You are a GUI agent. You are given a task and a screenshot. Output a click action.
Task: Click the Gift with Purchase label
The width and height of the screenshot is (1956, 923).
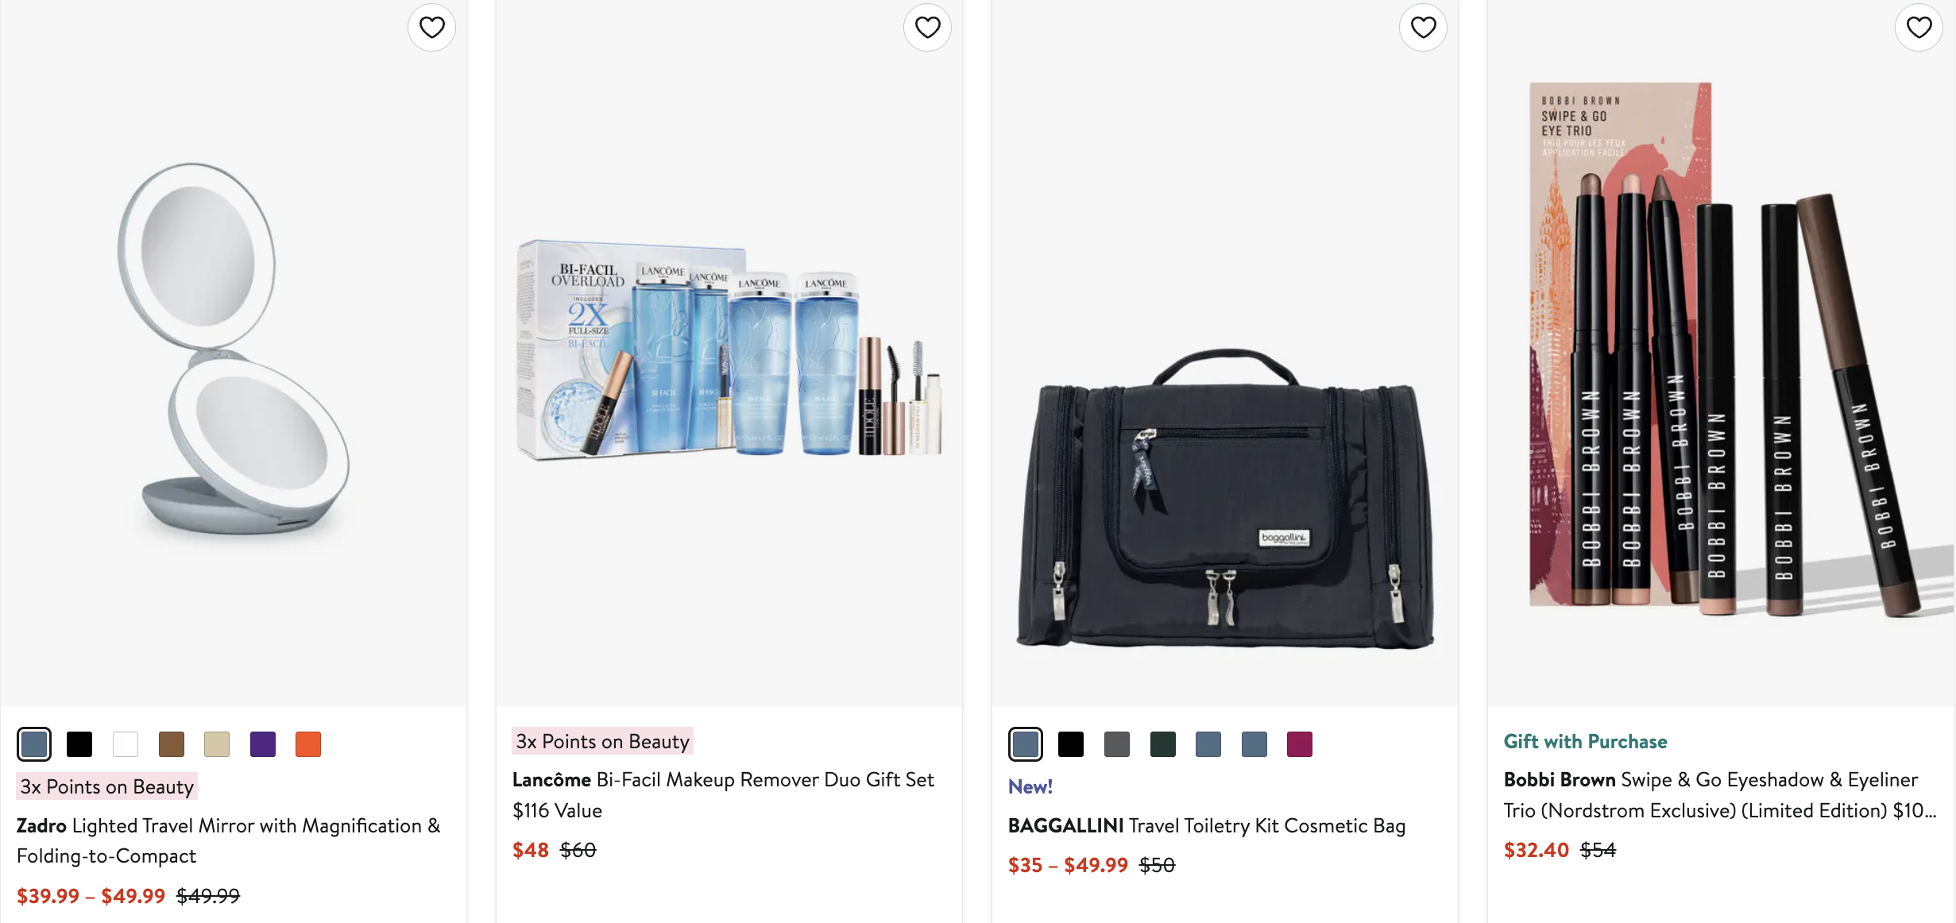tap(1585, 742)
